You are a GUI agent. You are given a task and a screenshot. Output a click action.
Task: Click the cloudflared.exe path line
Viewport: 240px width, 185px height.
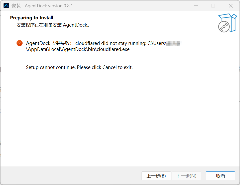[x=78, y=49]
